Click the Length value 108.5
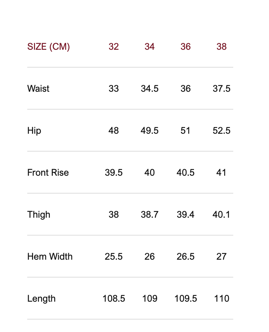The height and width of the screenshot is (332, 269). (114, 299)
